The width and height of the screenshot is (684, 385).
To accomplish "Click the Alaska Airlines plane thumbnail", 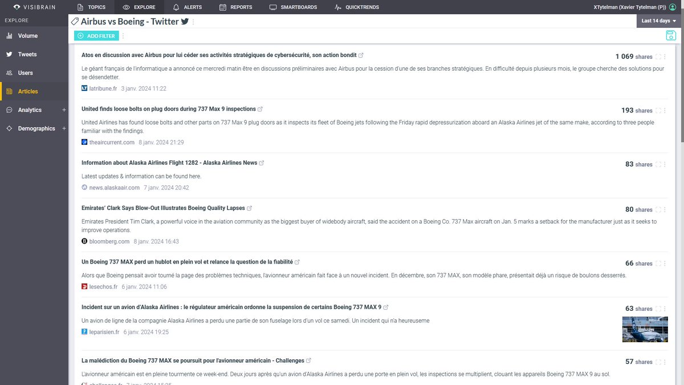I will 645,329.
